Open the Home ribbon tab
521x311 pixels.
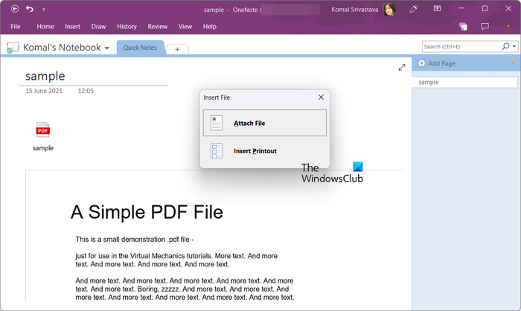(x=45, y=27)
